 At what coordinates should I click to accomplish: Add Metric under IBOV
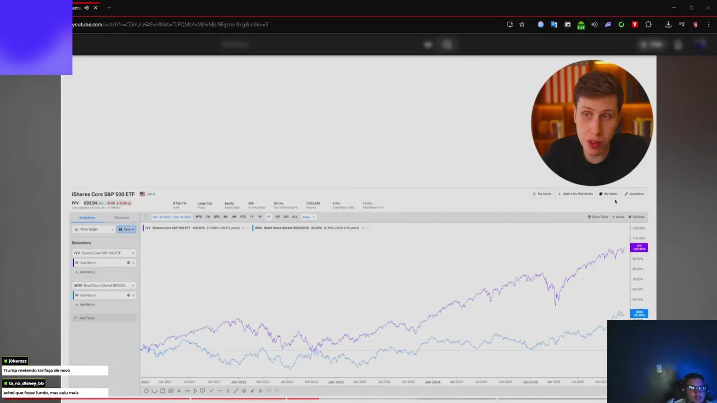85,304
